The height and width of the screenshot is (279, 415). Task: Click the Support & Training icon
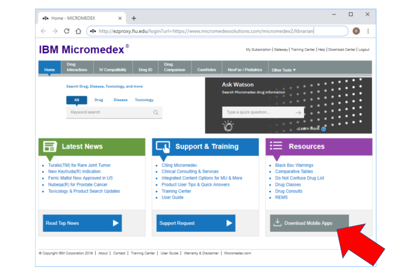(163, 147)
